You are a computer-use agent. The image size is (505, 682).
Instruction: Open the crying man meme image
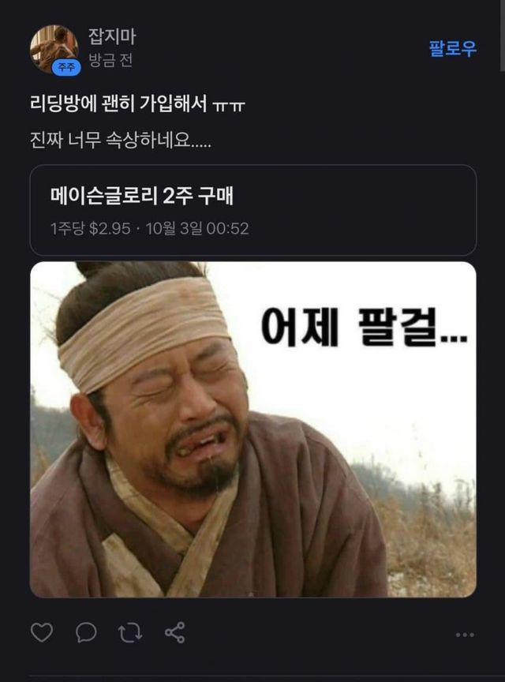click(x=253, y=429)
